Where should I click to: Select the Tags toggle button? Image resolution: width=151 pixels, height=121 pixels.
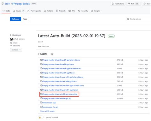click(x=25, y=19)
